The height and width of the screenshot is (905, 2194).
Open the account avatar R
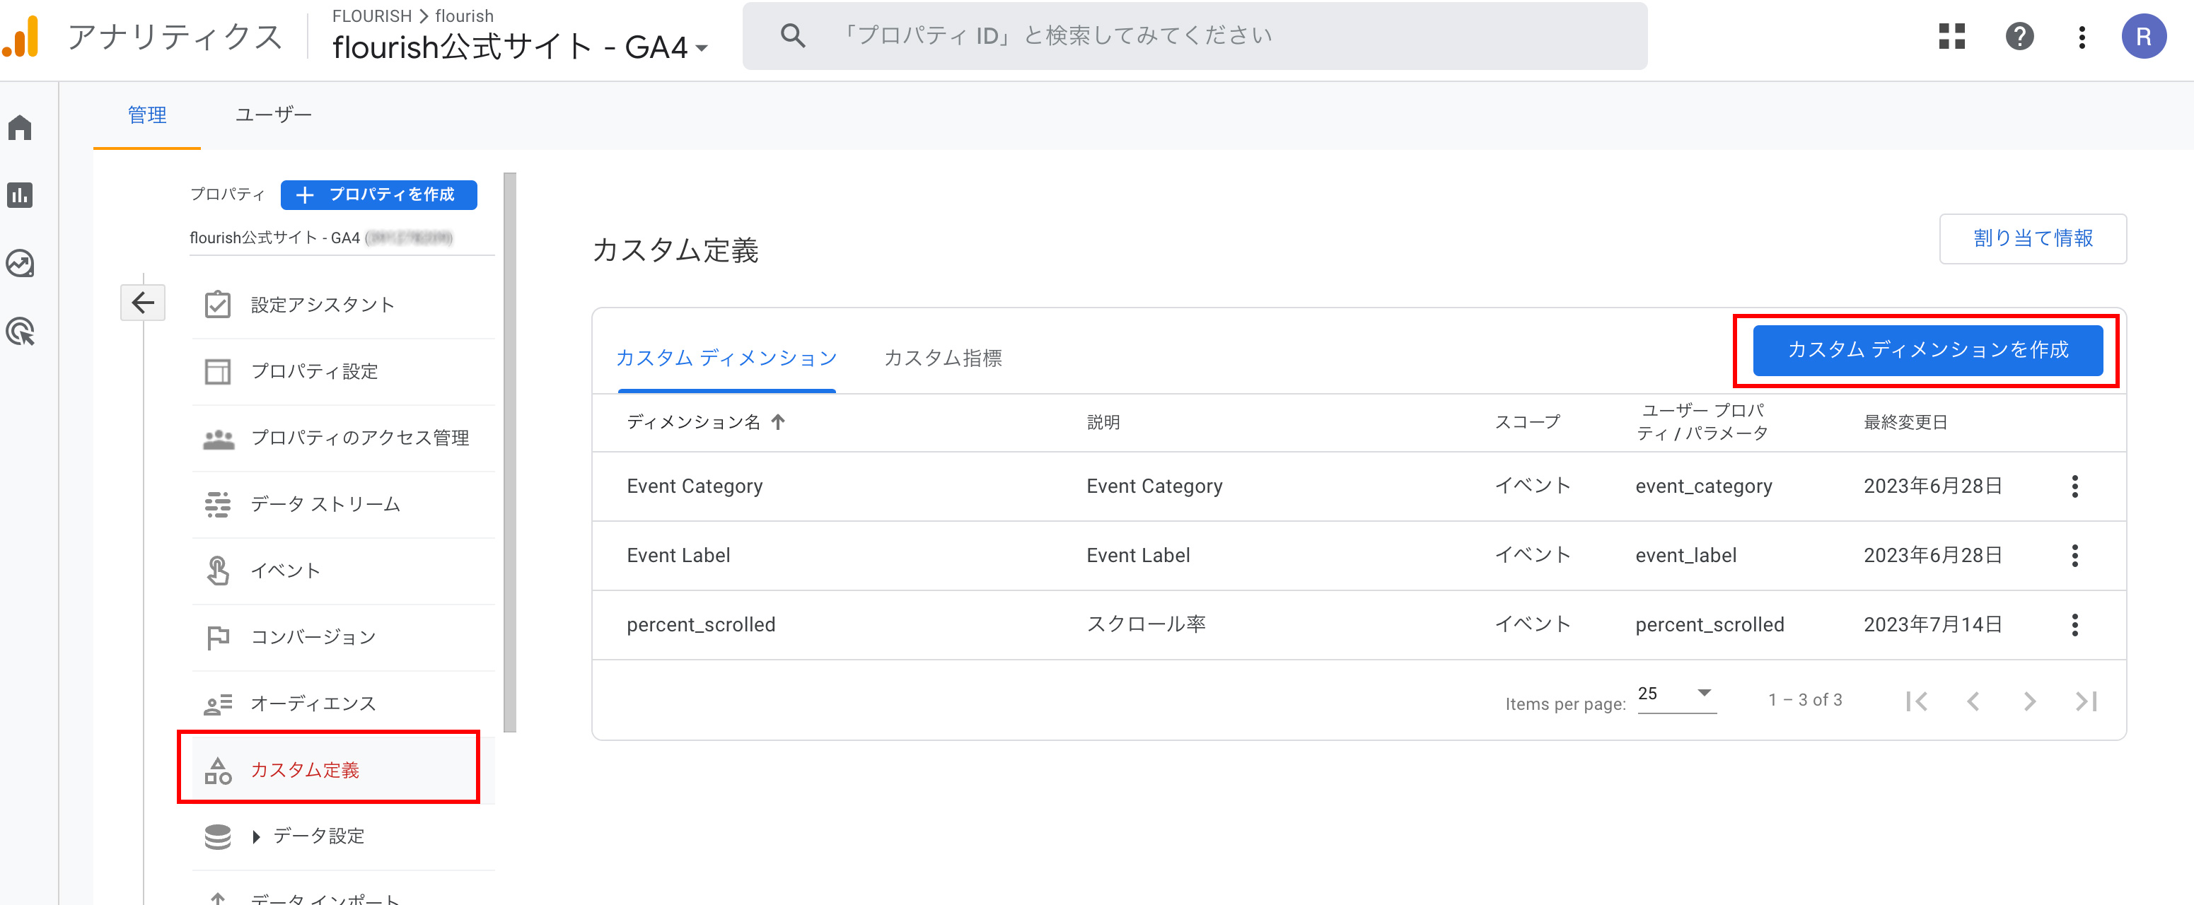tap(2144, 37)
